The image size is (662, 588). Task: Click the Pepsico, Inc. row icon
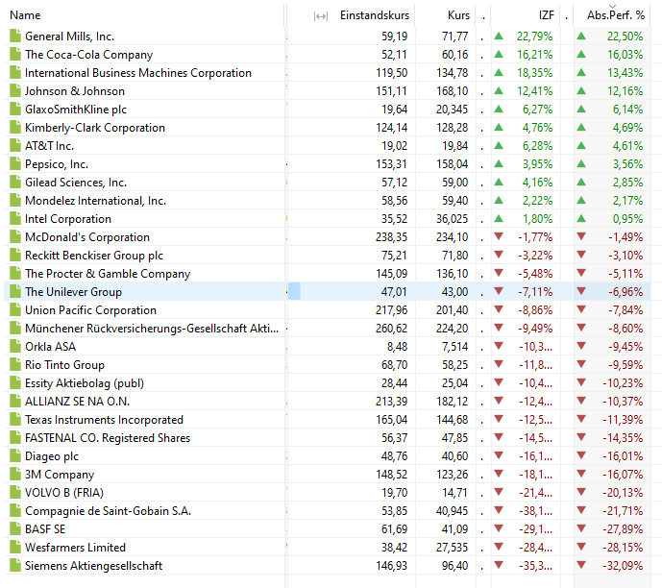pyautogui.click(x=15, y=163)
